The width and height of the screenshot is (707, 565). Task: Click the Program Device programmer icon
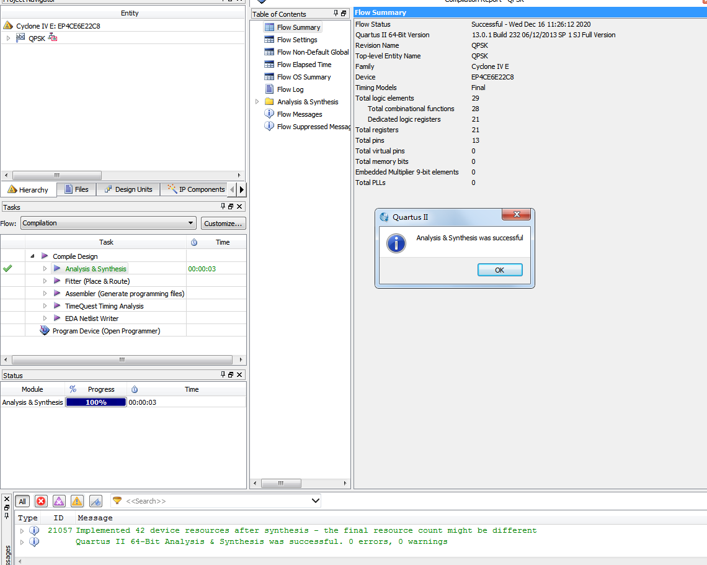[x=45, y=331]
